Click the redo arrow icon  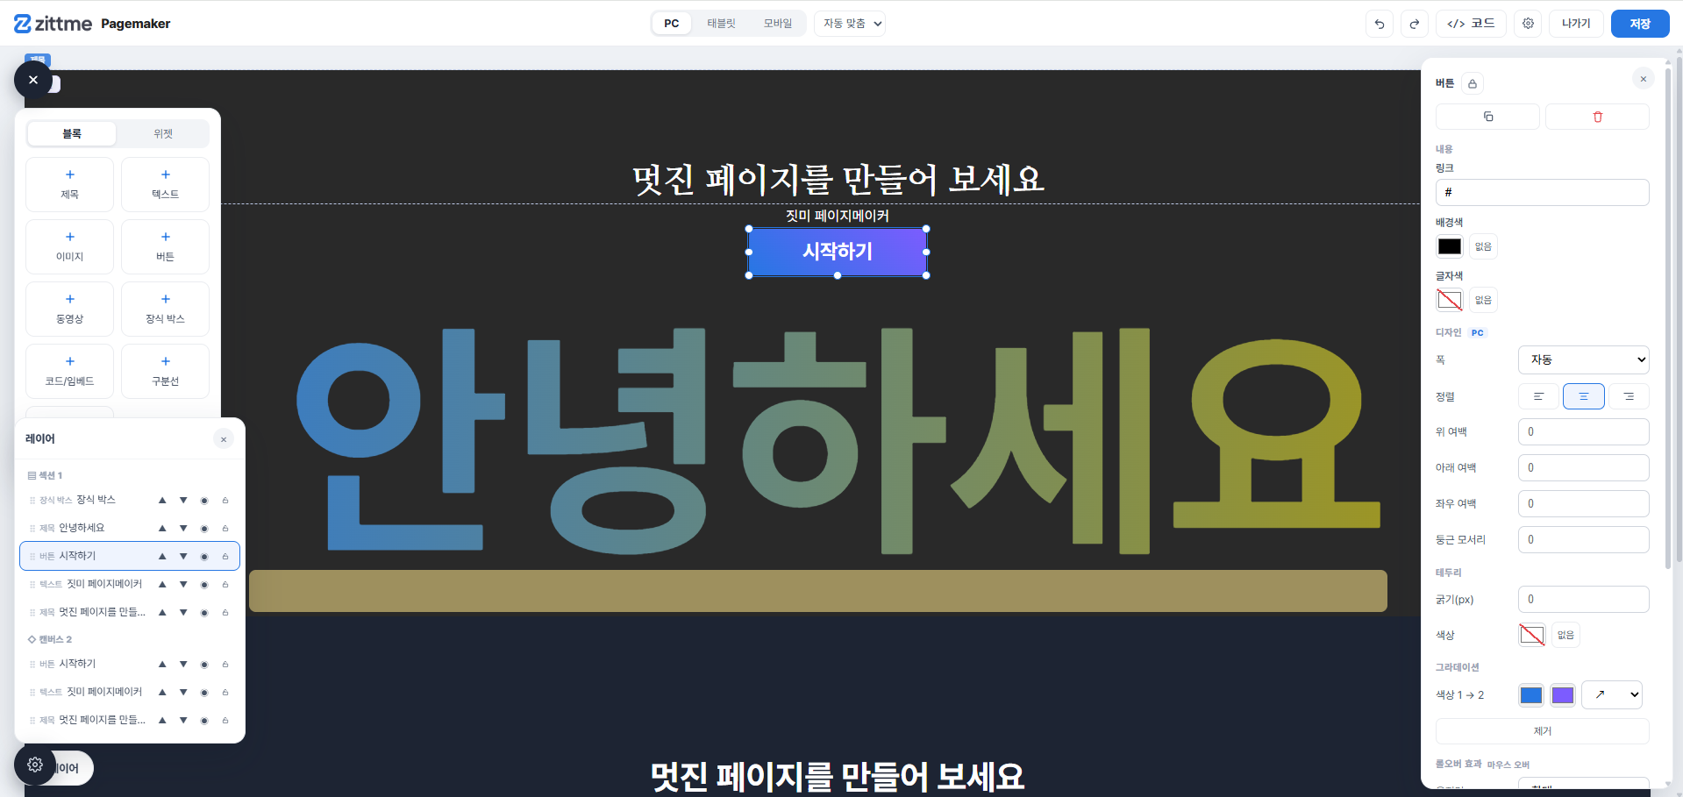tap(1415, 24)
